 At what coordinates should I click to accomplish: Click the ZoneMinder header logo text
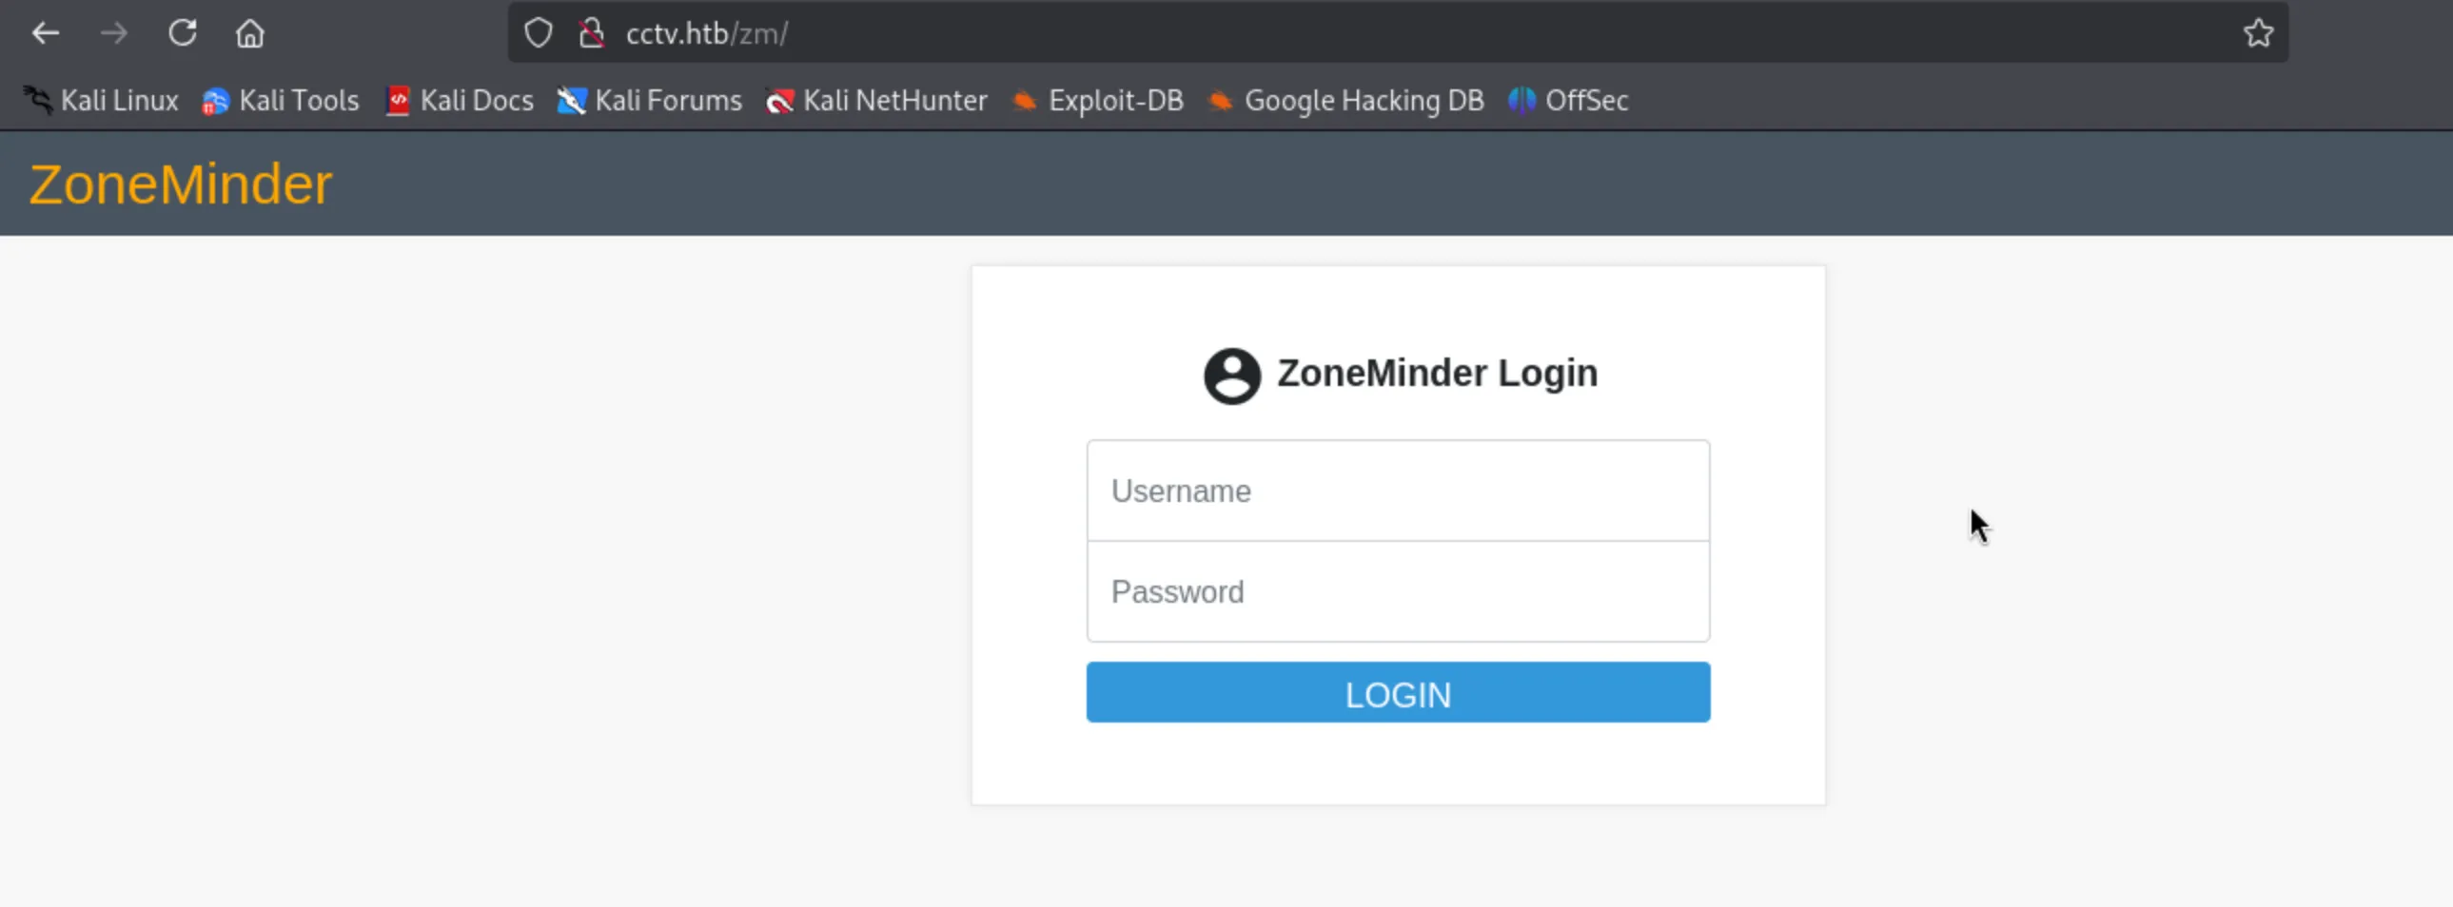click(x=180, y=184)
